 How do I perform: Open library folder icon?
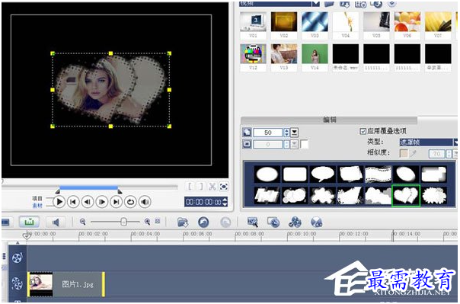click(330, 4)
